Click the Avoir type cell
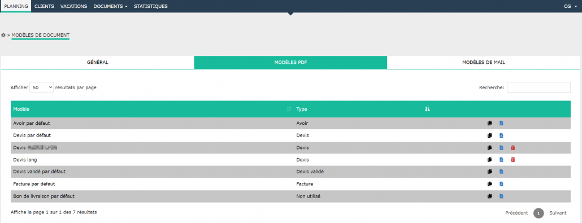Screen dimensions: 582x223 click(x=302, y=123)
